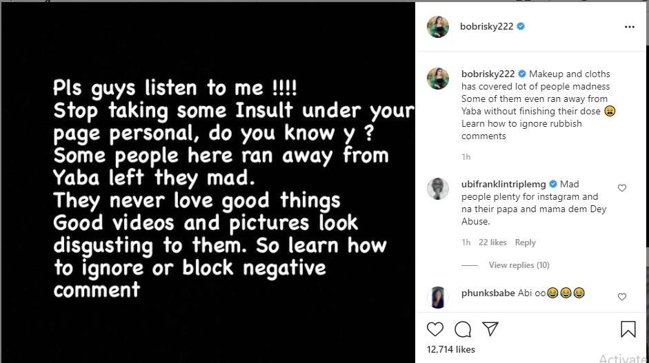Share the post via paper plane icon
The image size is (649, 363).
click(x=490, y=329)
